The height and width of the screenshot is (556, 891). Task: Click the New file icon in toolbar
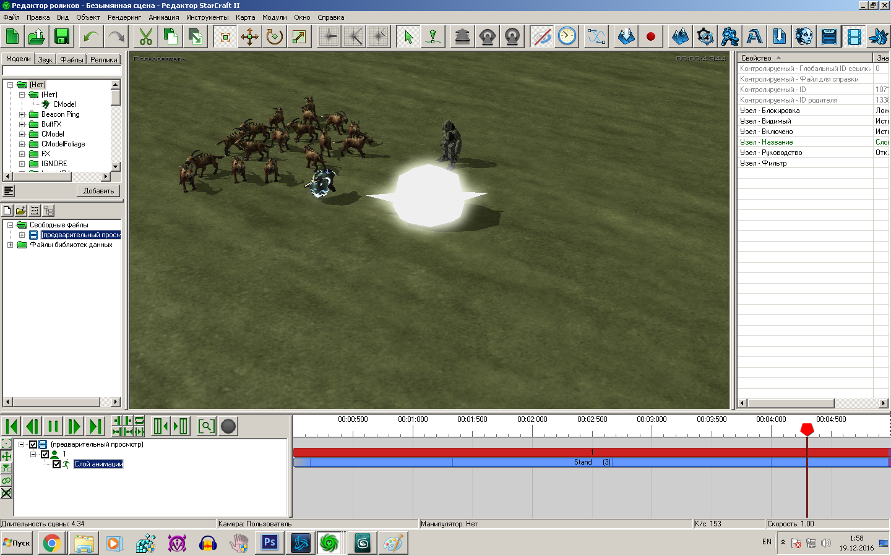[x=12, y=36]
